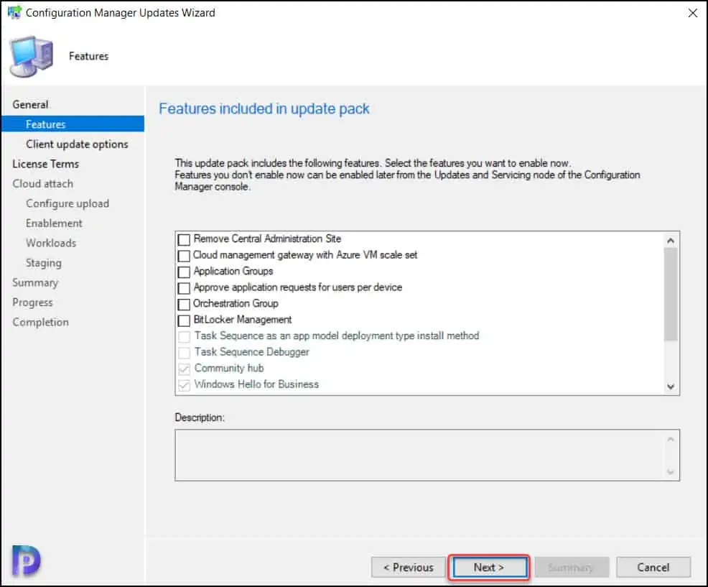Check Cloud management gateway with Azure VM scale set
Screen dimensions: 708x587
pyautogui.click(x=184, y=256)
